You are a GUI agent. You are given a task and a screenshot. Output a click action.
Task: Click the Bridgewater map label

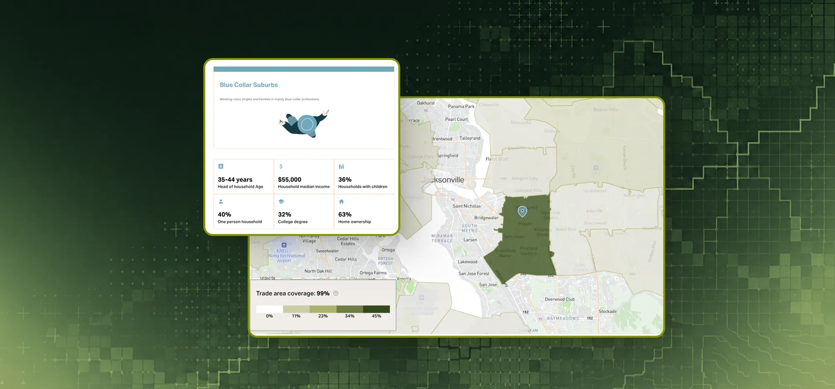pyautogui.click(x=486, y=218)
